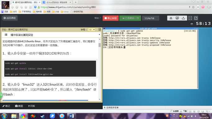Click the scroll-down arrow of instruction panel

click(x=100, y=99)
